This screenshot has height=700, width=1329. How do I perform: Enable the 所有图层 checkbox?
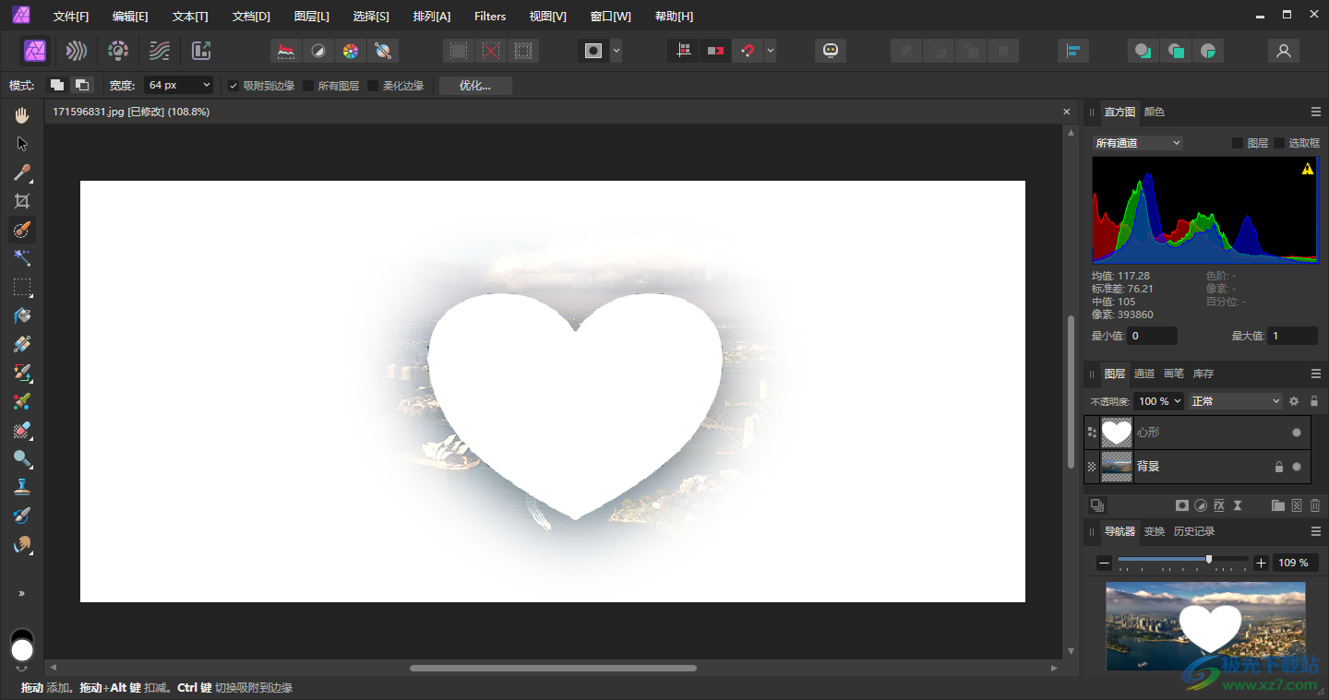308,86
